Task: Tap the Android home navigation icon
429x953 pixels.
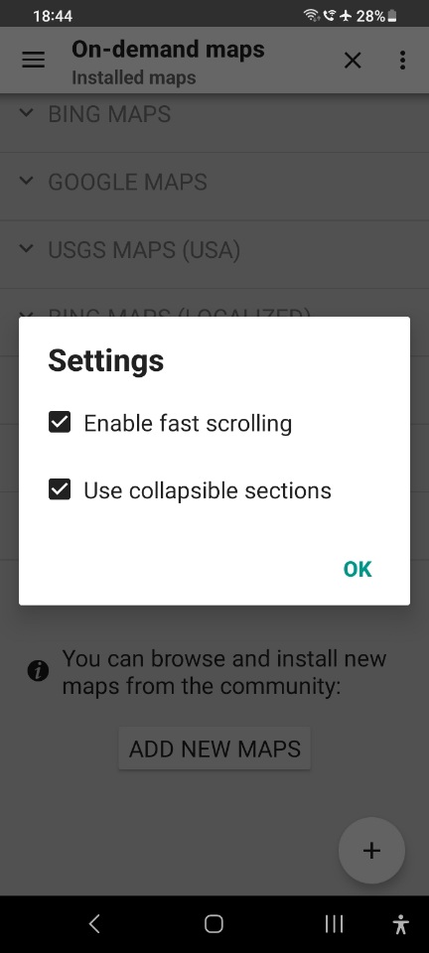Action: [214, 924]
